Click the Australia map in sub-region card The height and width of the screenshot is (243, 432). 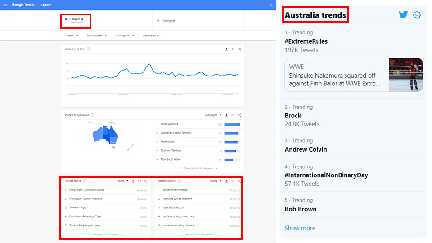point(105,137)
